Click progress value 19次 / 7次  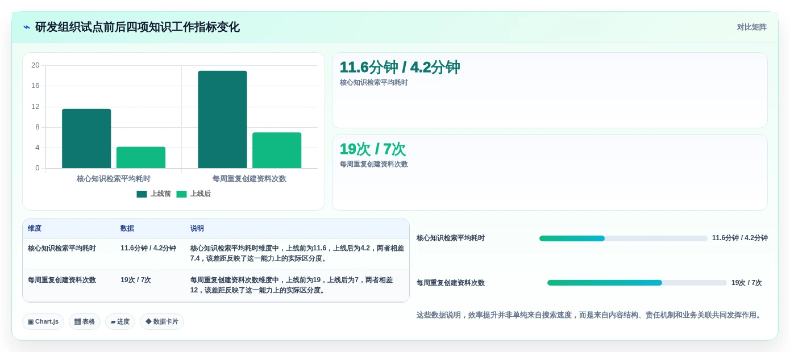[x=747, y=283]
